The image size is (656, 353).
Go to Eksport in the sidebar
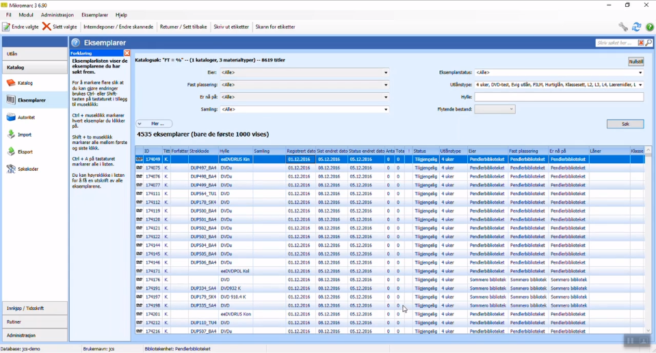[25, 152]
